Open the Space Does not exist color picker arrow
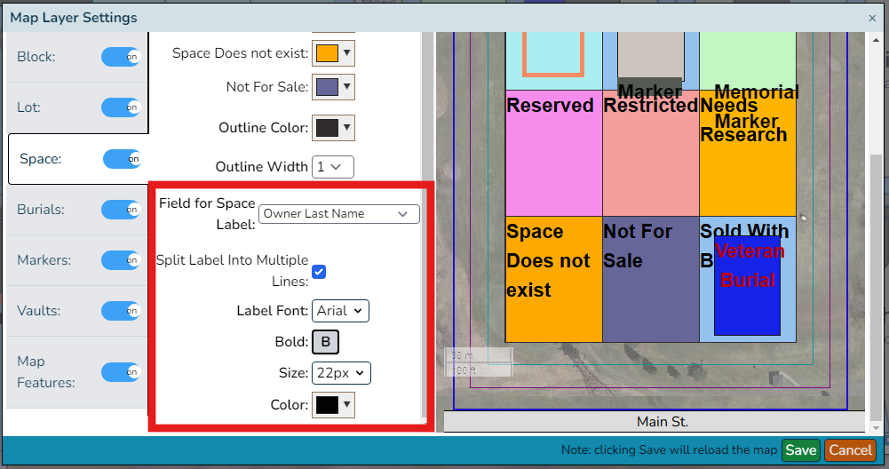This screenshot has height=469, width=889. click(x=347, y=52)
